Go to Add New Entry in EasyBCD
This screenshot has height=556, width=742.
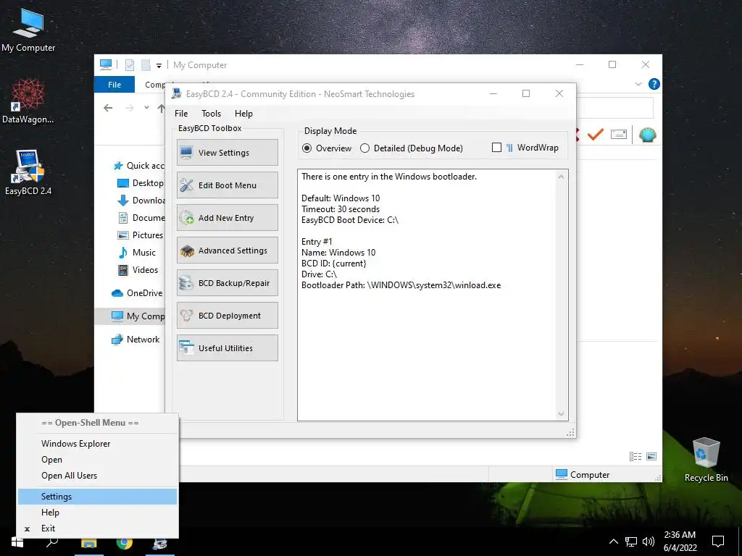[227, 217]
